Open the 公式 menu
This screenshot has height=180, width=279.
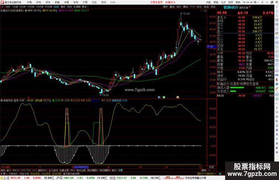pyautogui.click(x=223, y=2)
